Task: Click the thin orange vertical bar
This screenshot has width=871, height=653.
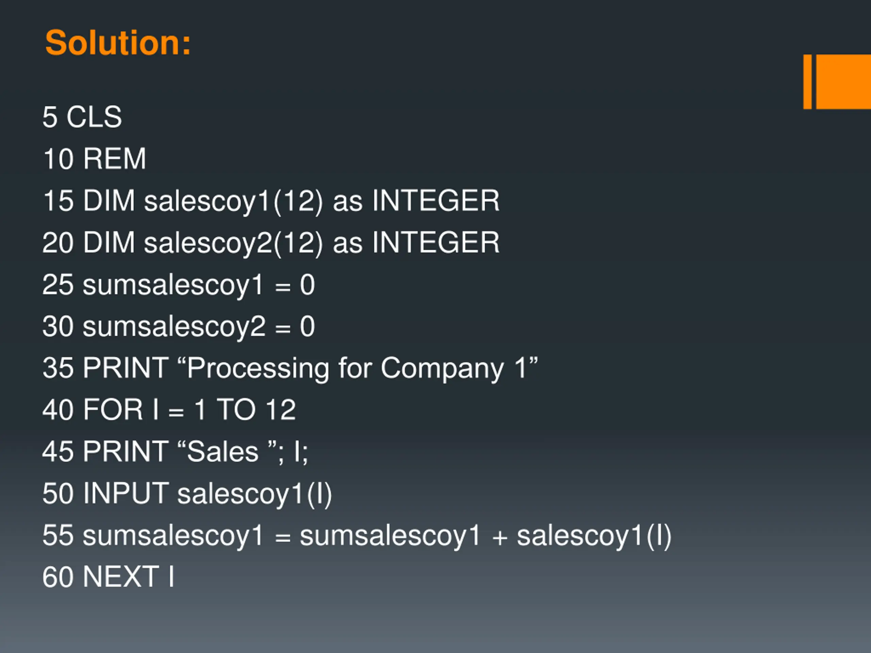Action: pyautogui.click(x=807, y=82)
